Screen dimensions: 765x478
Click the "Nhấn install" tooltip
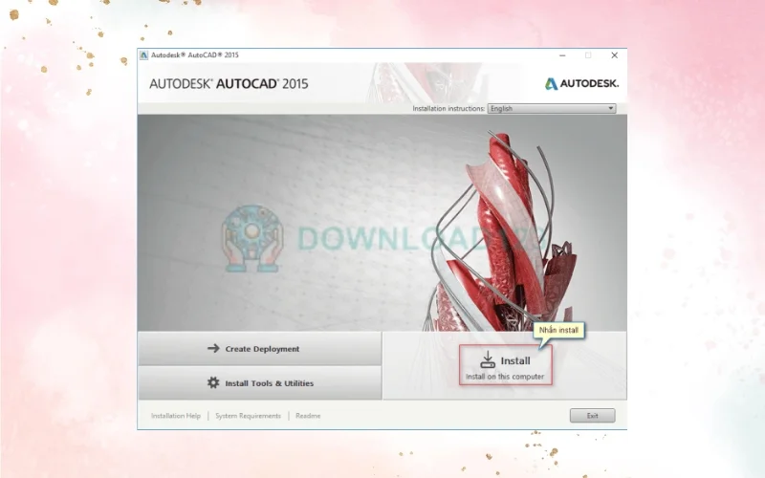point(558,331)
